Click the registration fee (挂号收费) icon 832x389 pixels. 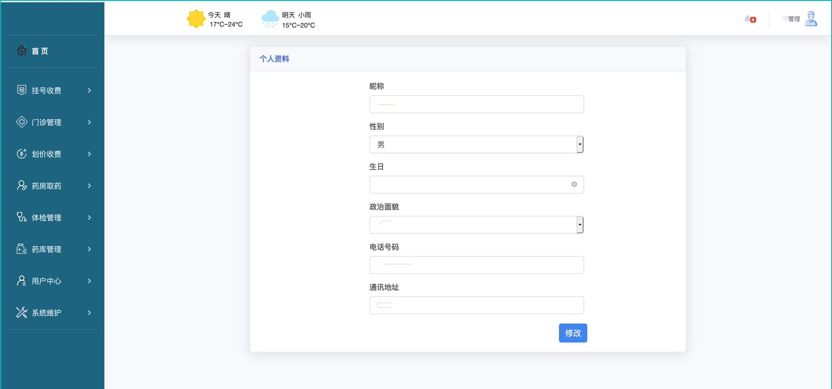pyautogui.click(x=21, y=90)
